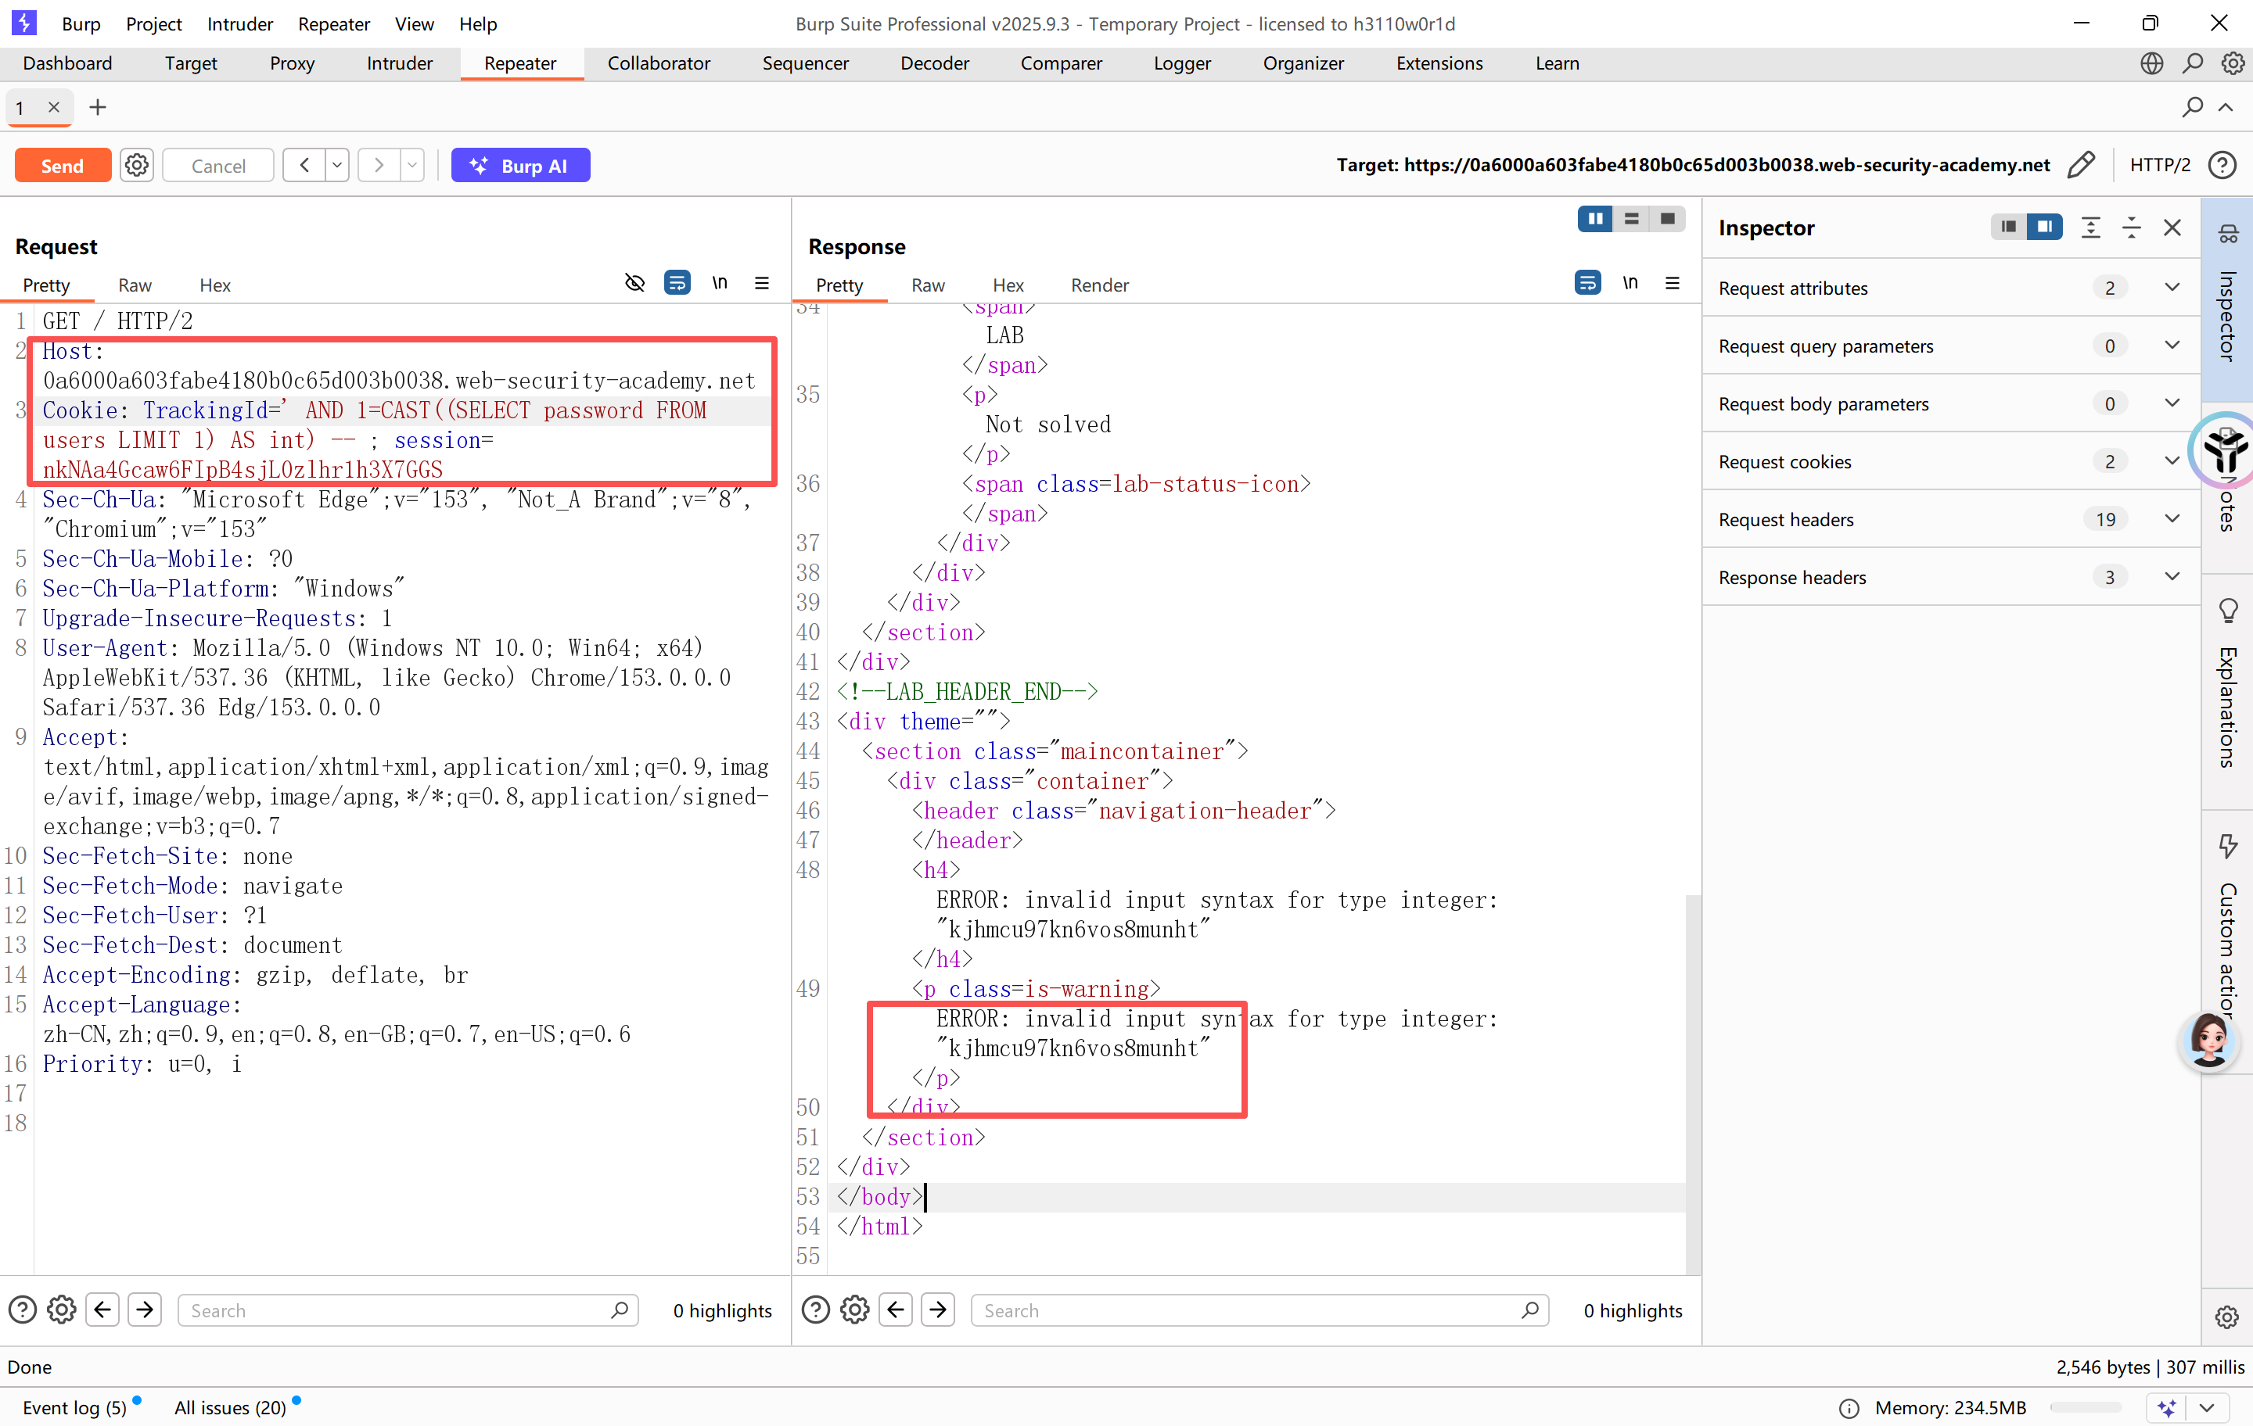Open the history back dropdown arrow

pos(338,166)
